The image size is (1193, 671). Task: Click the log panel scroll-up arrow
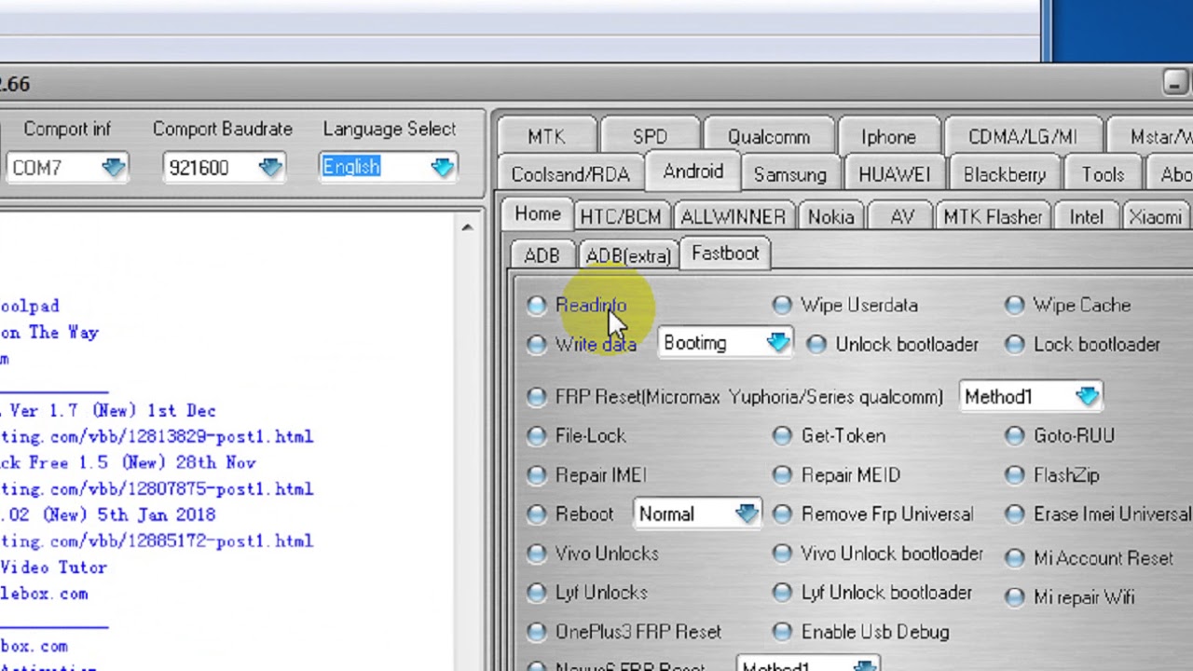coord(467,226)
